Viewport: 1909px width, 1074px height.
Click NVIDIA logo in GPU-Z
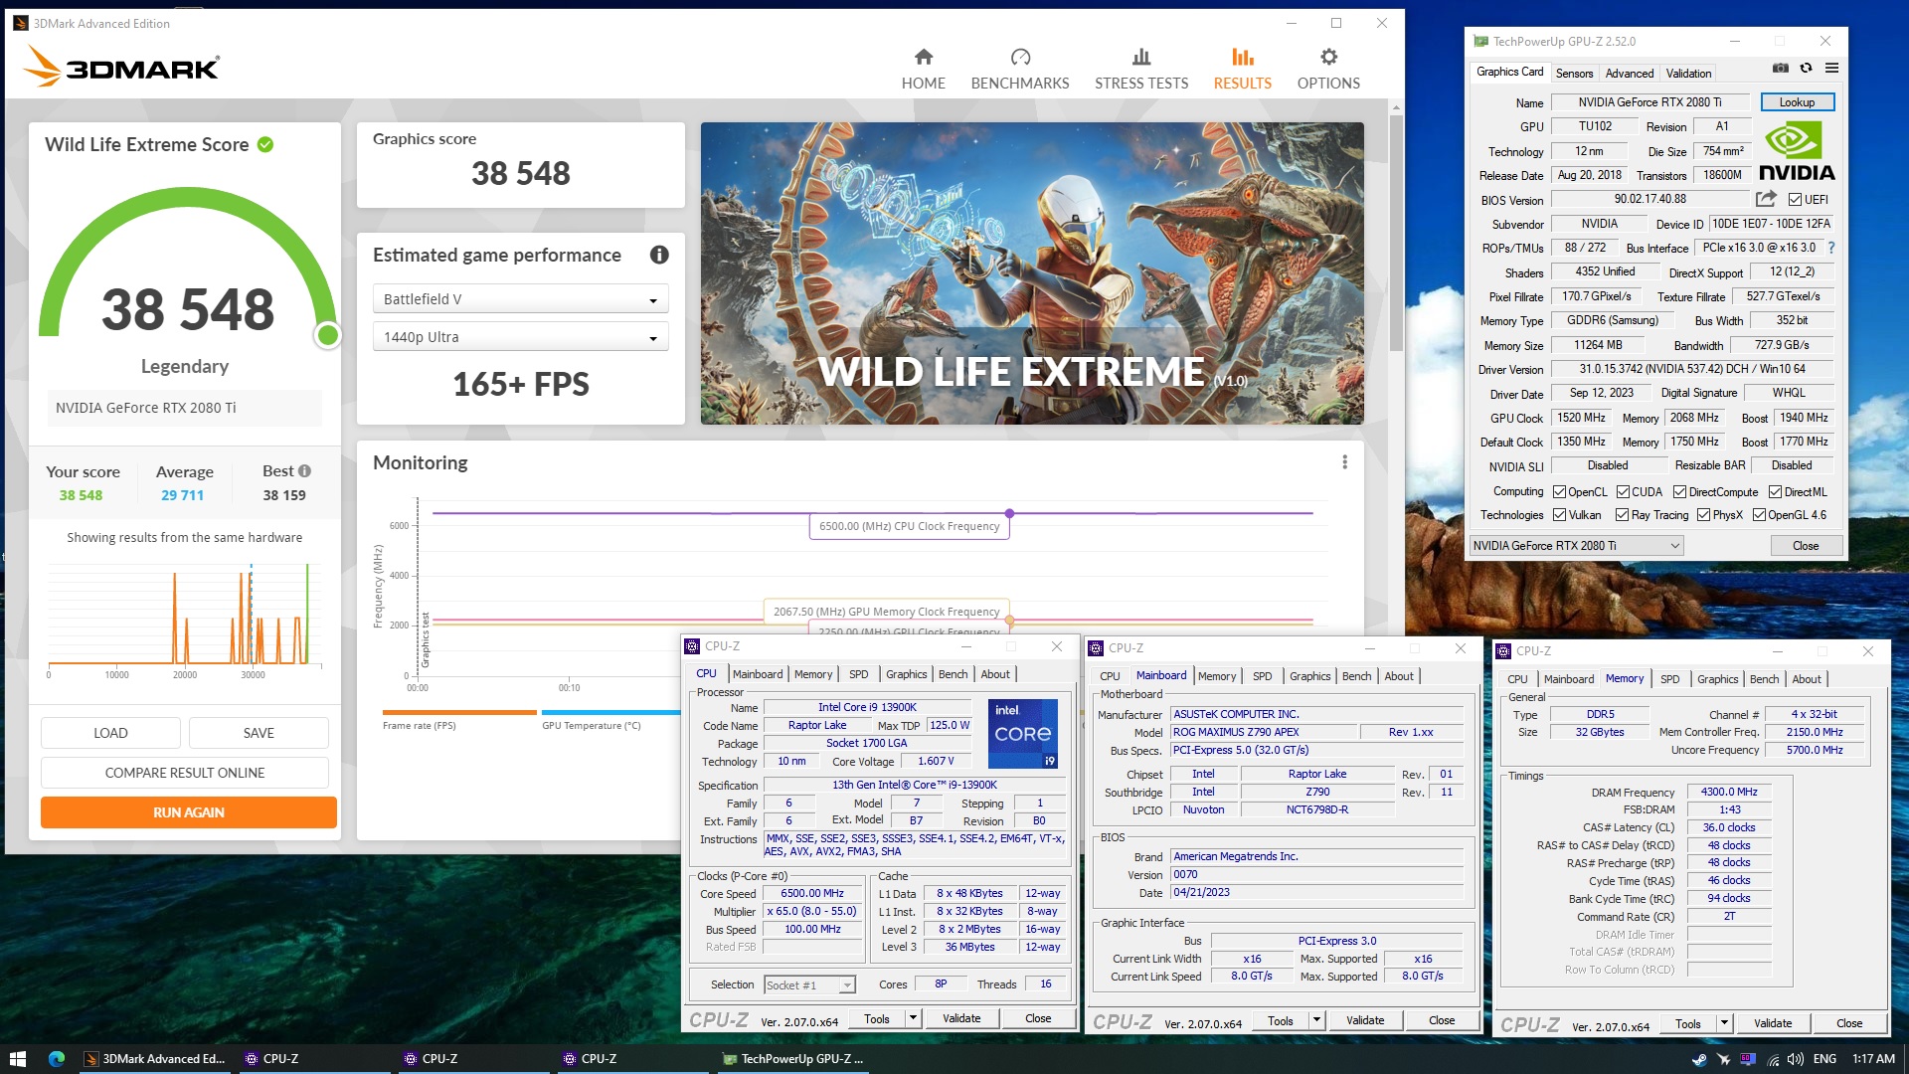tap(1797, 151)
